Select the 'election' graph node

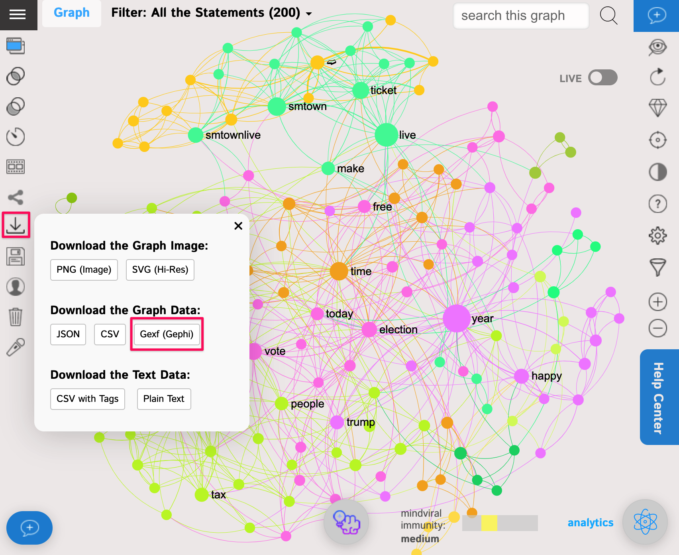point(369,330)
